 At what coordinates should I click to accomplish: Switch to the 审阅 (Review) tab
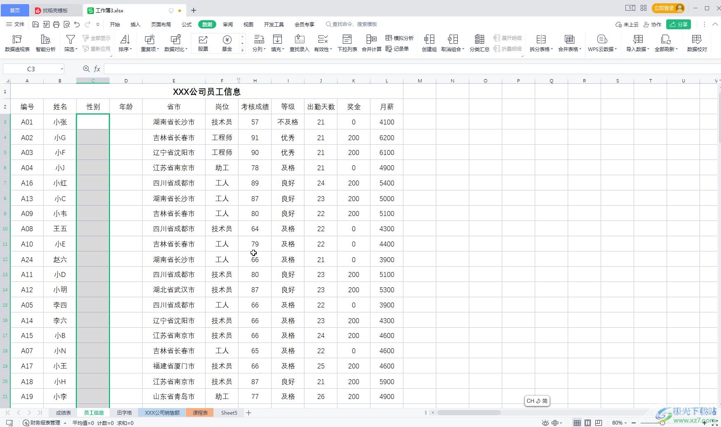228,24
